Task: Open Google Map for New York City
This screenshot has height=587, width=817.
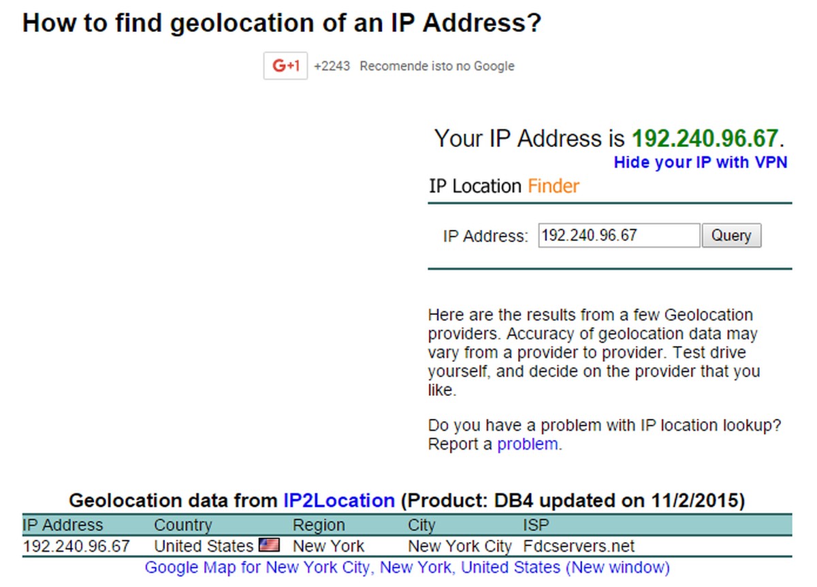Action: [x=405, y=567]
